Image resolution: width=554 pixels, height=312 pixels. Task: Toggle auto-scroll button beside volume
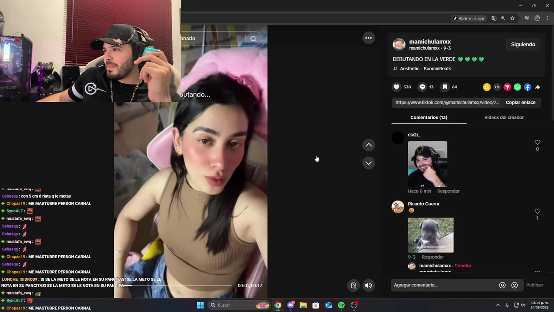coord(354,285)
